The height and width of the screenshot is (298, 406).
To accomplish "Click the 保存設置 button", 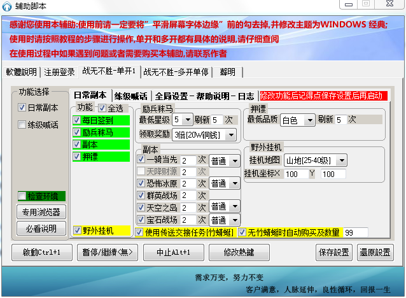I will click(333, 252).
